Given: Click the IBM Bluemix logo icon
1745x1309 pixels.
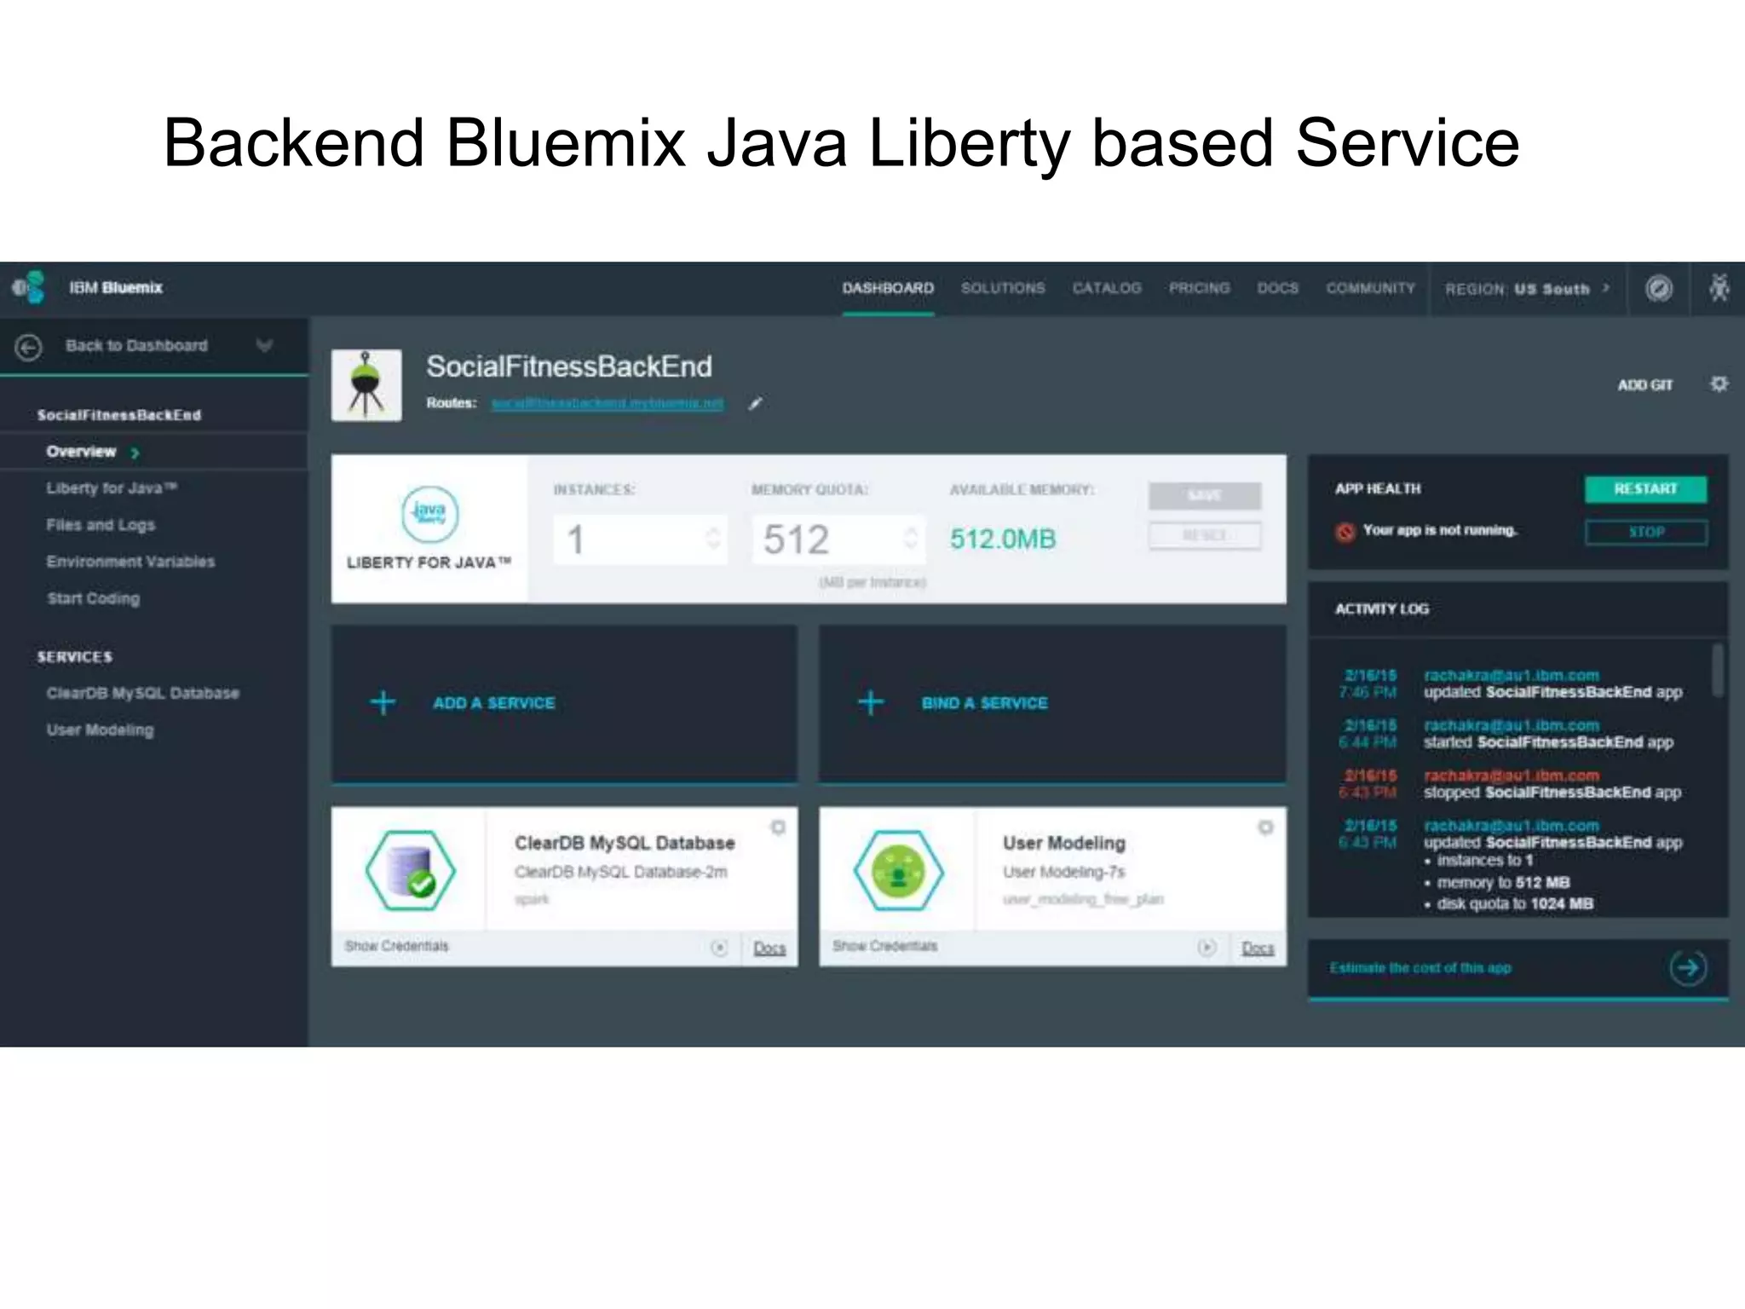Looking at the screenshot, I should pyautogui.click(x=28, y=287).
